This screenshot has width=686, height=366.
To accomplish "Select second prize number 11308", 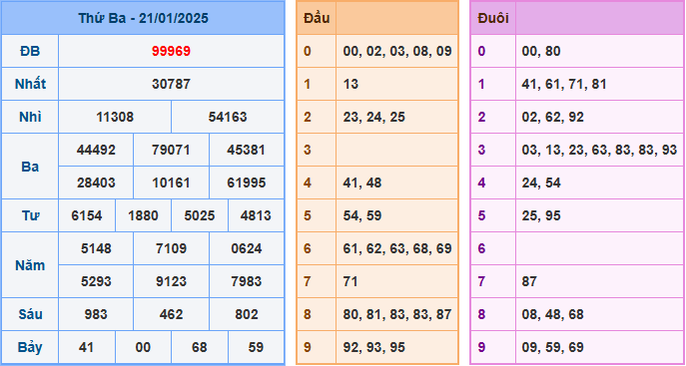I will click(115, 117).
